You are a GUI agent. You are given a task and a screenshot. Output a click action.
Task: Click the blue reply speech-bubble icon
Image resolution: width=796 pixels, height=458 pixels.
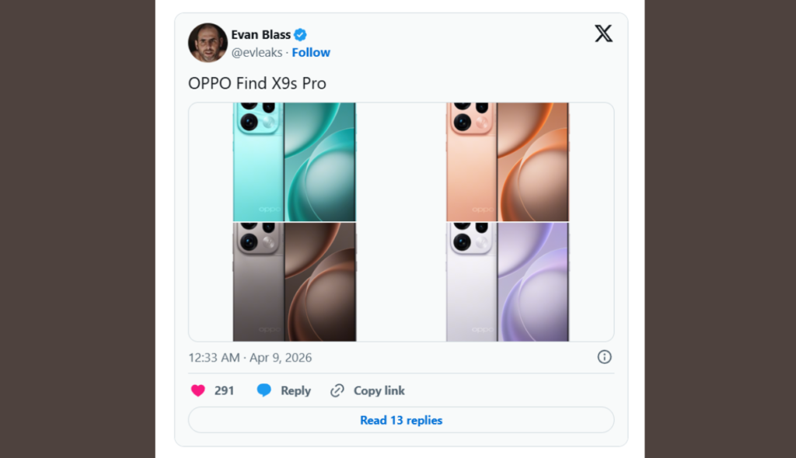(264, 390)
